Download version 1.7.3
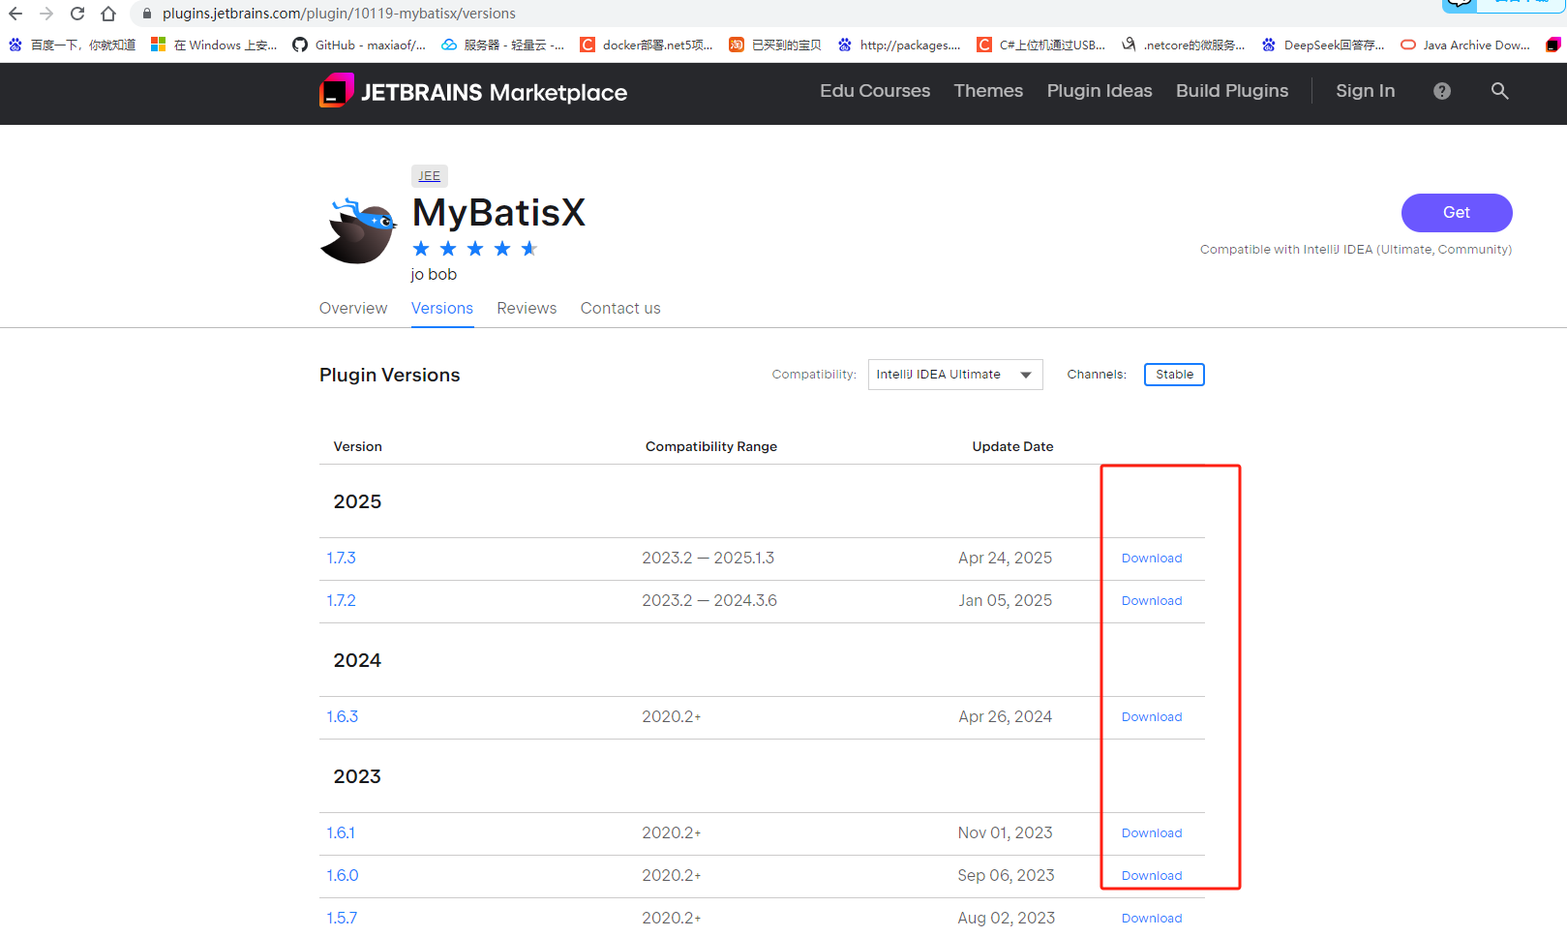The image size is (1567, 937). coord(1152,559)
